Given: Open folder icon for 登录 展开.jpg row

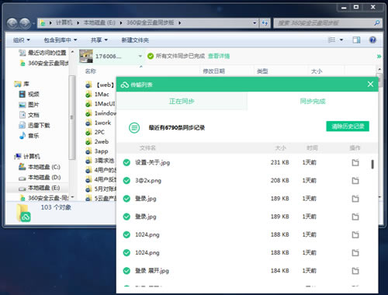Looking at the screenshot, I should point(355,271).
